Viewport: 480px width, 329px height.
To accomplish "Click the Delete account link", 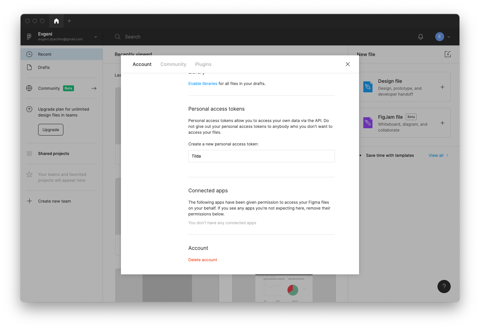I will [x=203, y=260].
